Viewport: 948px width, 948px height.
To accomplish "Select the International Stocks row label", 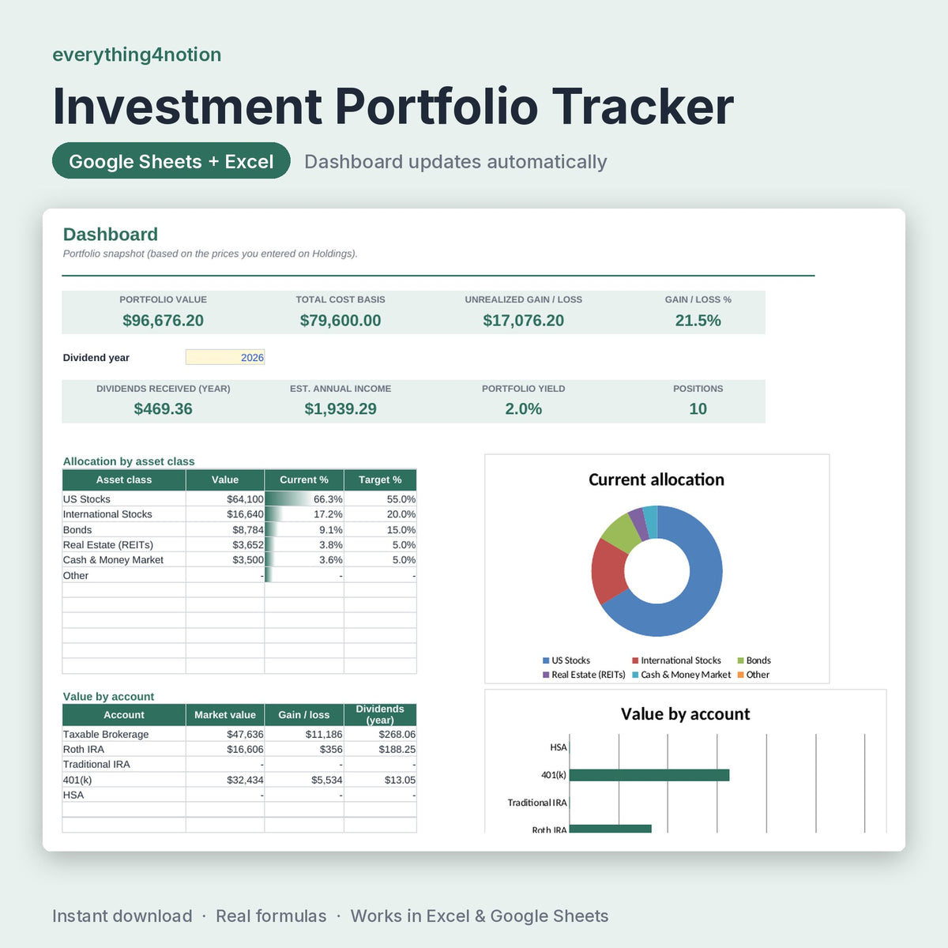I will point(107,514).
